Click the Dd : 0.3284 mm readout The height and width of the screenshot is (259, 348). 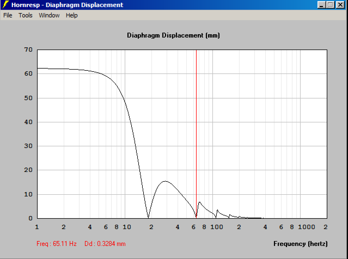pos(105,243)
